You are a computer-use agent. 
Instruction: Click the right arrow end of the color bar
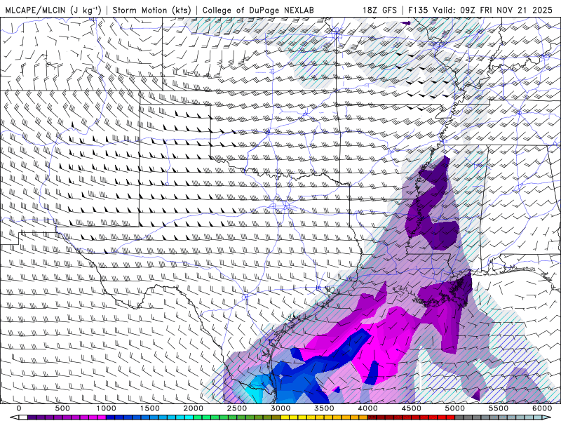(x=546, y=417)
